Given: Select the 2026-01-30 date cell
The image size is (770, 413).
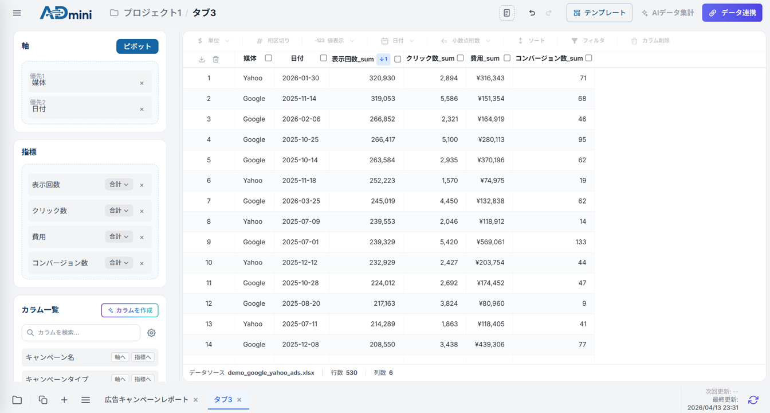Looking at the screenshot, I should pos(301,78).
